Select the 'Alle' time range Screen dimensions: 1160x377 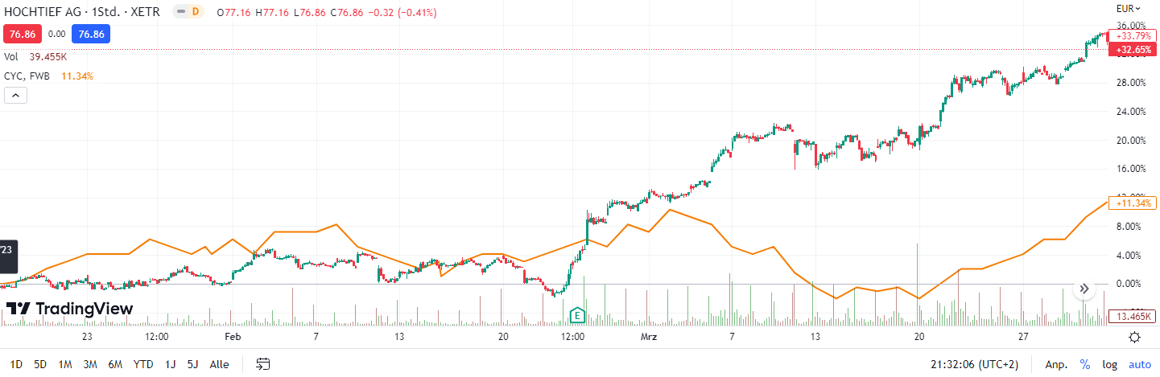[x=219, y=364]
